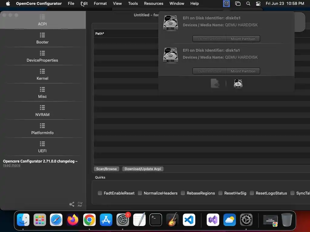Open the PlatformInfo section in sidebar
The height and width of the screenshot is (232, 310).
click(x=42, y=129)
